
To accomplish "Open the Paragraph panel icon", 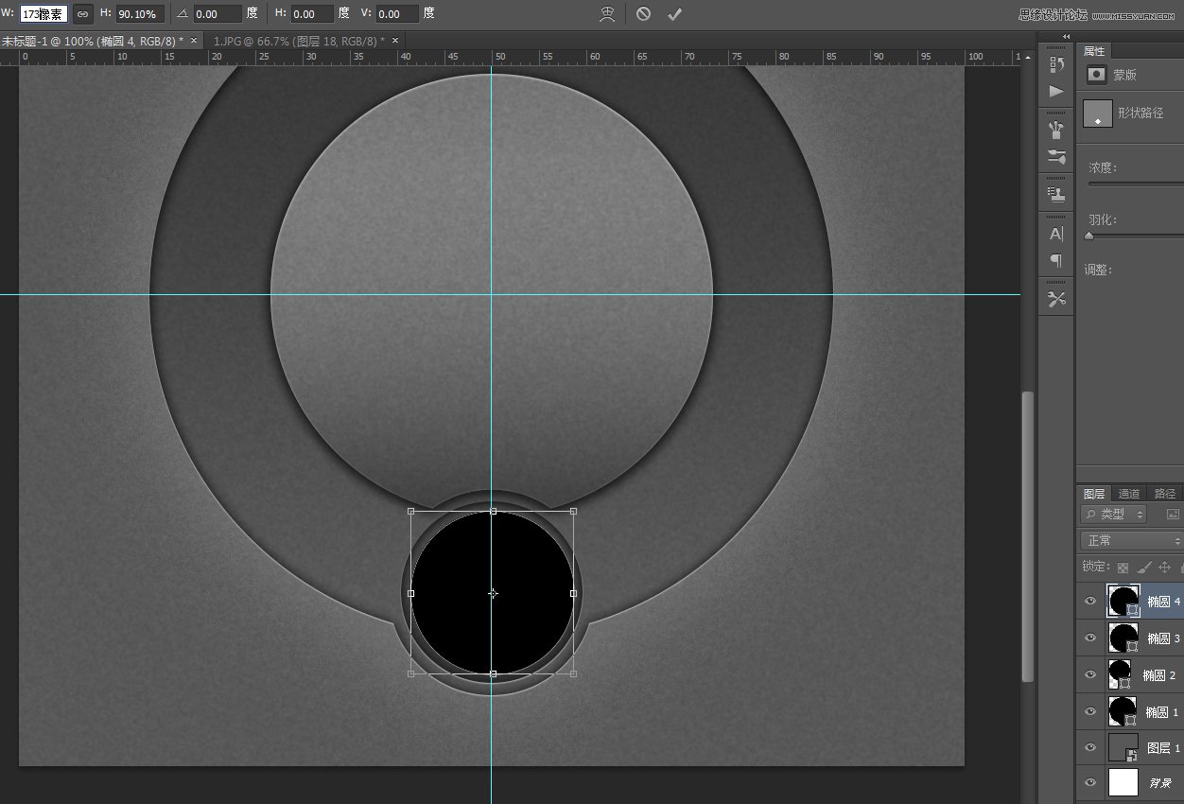I will point(1056,260).
